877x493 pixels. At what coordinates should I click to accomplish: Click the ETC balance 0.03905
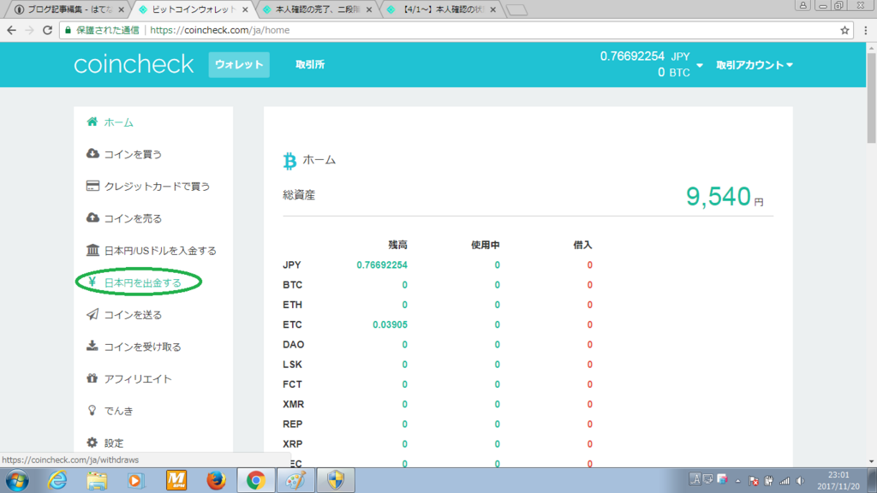[x=390, y=324]
